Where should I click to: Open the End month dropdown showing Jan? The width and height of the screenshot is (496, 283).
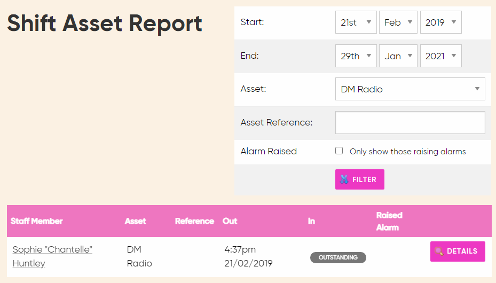pos(398,56)
